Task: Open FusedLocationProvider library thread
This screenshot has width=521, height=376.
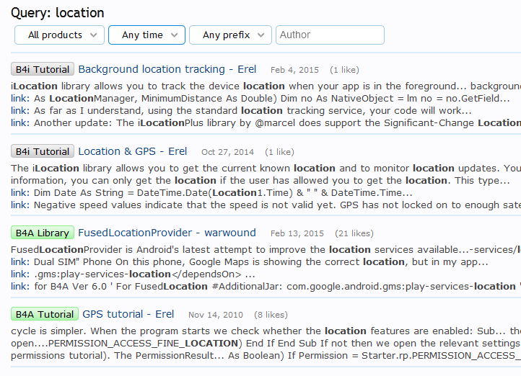Action: click(167, 233)
